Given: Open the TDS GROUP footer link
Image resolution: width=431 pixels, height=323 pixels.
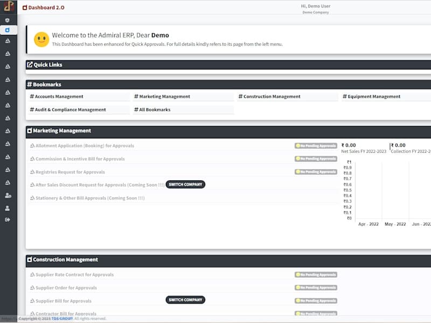Looking at the screenshot, I should [x=62, y=319].
